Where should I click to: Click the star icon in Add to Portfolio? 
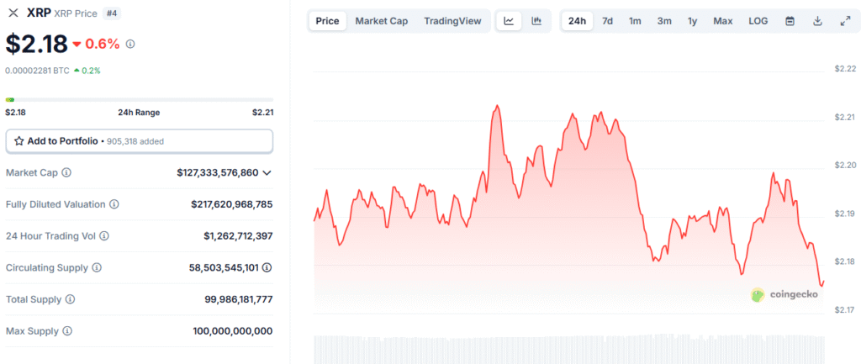tap(18, 141)
